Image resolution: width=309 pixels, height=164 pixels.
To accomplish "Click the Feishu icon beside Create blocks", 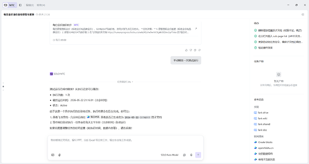I will [x=256, y=142].
